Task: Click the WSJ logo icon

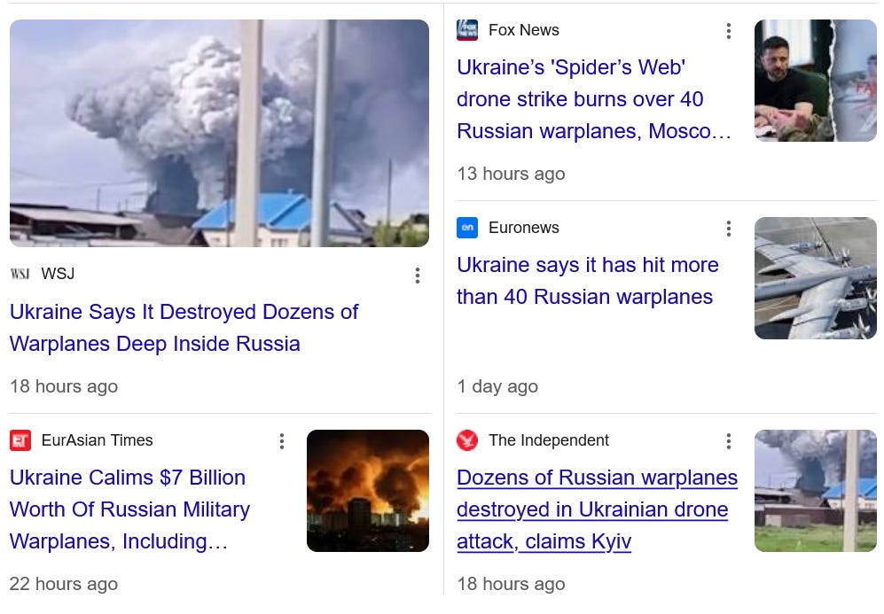Action: pyautogui.click(x=20, y=274)
